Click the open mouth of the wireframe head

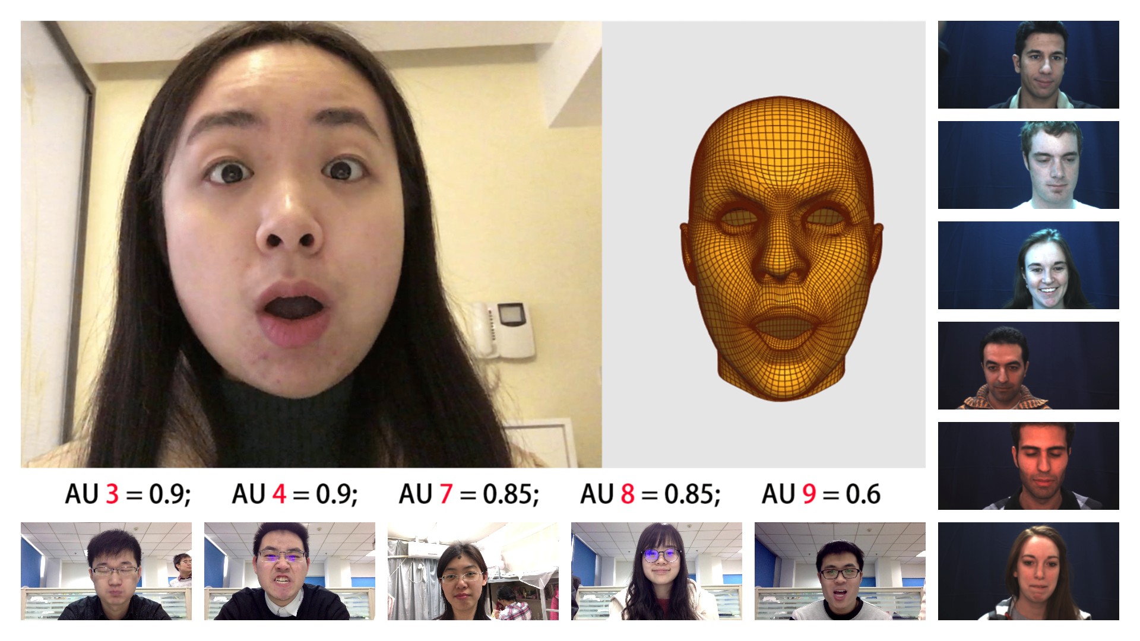pos(784,326)
